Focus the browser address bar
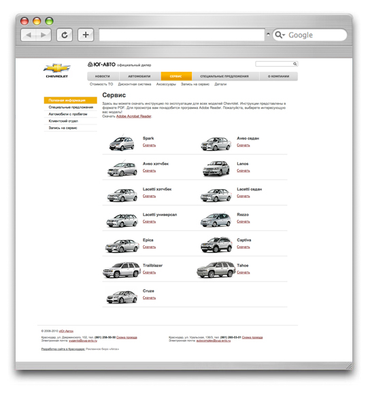370x399 pixels. pyautogui.click(x=182, y=35)
